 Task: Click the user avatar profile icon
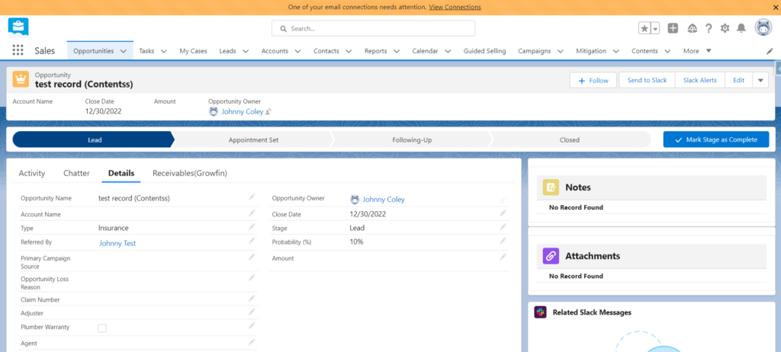pos(763,28)
